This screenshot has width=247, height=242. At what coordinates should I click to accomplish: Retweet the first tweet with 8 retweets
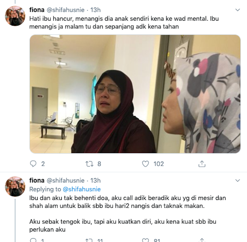point(89,164)
